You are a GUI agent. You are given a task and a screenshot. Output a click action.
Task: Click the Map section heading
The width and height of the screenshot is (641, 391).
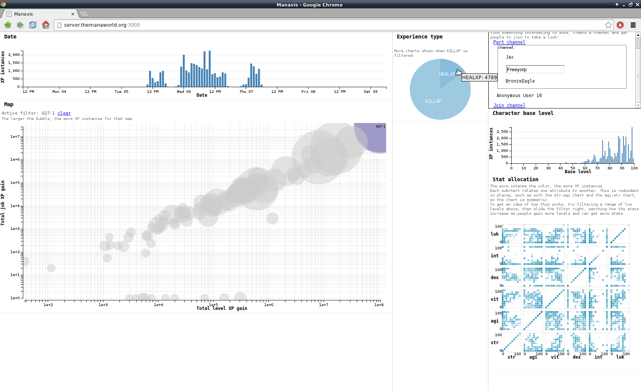tap(9, 104)
